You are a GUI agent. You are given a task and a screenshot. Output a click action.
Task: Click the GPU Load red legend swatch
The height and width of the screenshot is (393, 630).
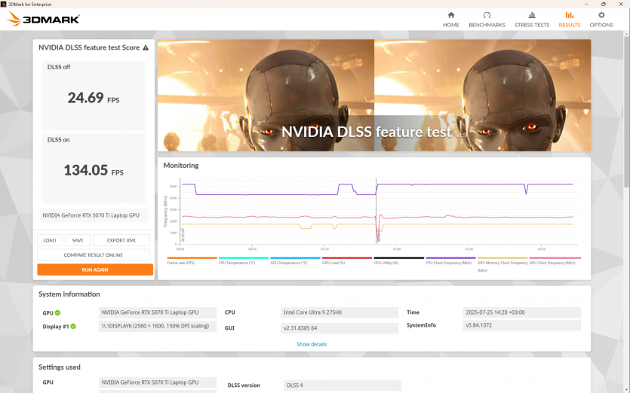pos(347,257)
